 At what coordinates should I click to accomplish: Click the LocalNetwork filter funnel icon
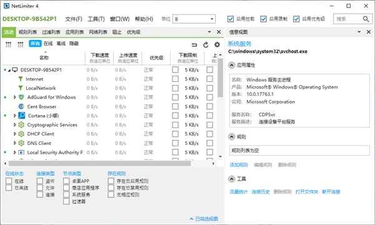[x=21, y=88]
